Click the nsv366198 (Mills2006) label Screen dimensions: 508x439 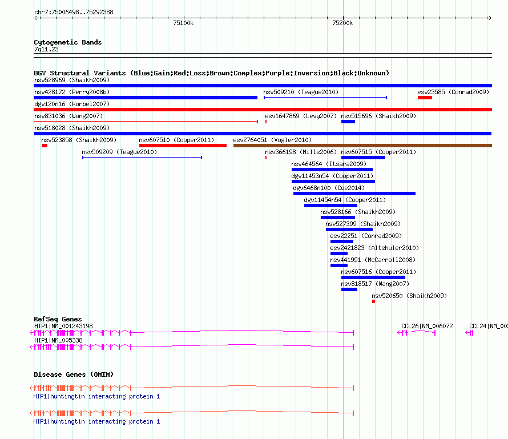coord(301,152)
